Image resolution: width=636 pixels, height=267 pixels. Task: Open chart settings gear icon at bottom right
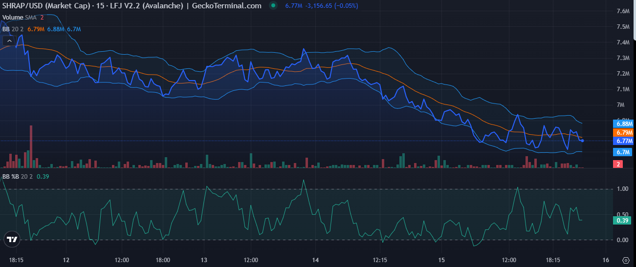point(626,260)
